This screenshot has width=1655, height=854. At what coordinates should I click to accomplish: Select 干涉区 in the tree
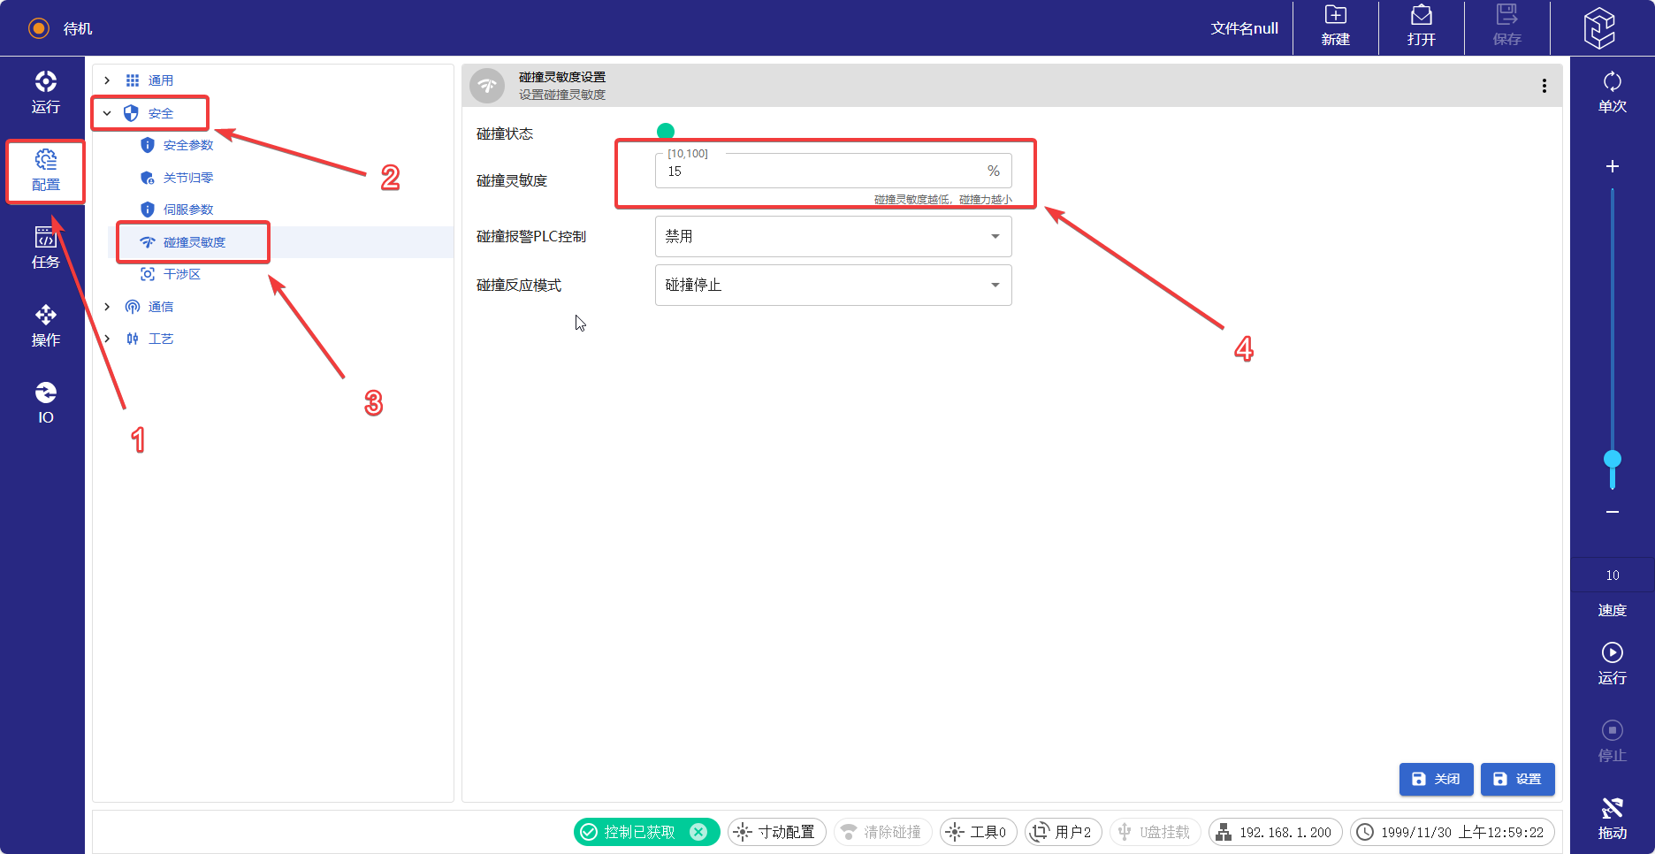pyautogui.click(x=181, y=274)
